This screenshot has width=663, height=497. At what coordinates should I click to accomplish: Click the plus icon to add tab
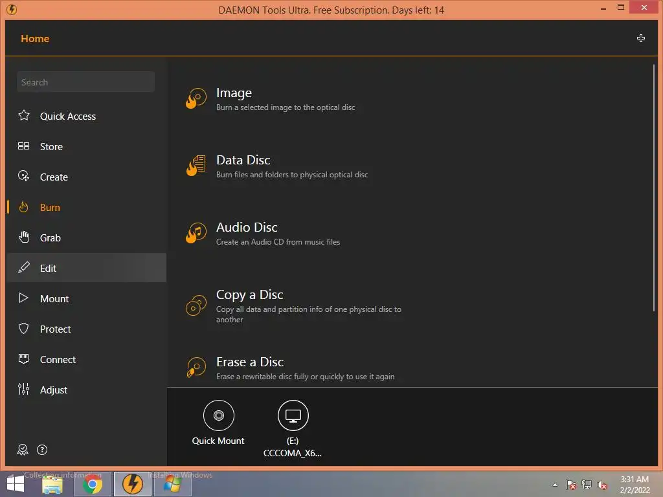click(x=640, y=38)
